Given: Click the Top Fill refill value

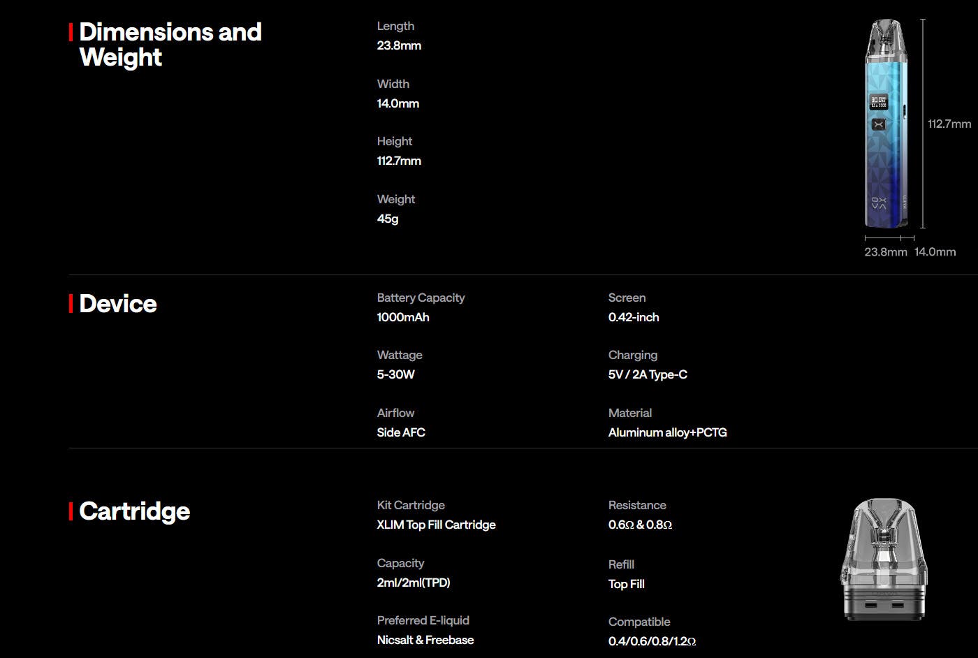Looking at the screenshot, I should coord(627,584).
